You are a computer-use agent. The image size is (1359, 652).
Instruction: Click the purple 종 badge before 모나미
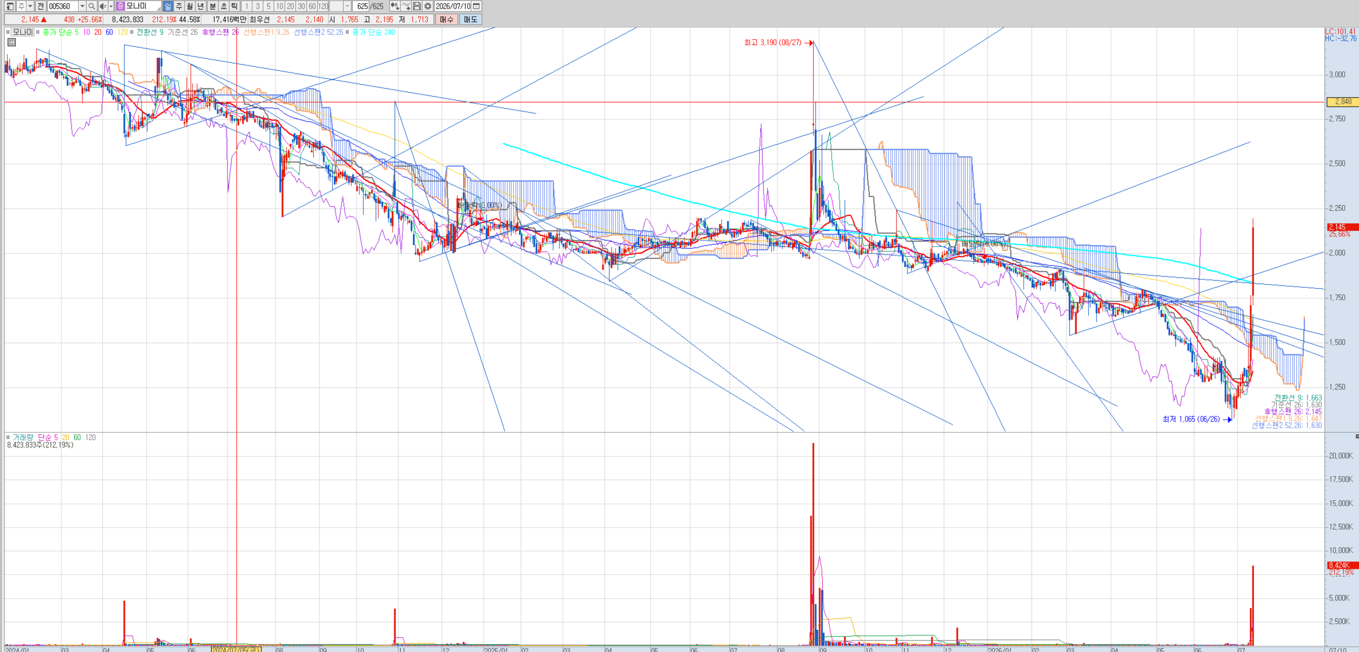point(120,6)
